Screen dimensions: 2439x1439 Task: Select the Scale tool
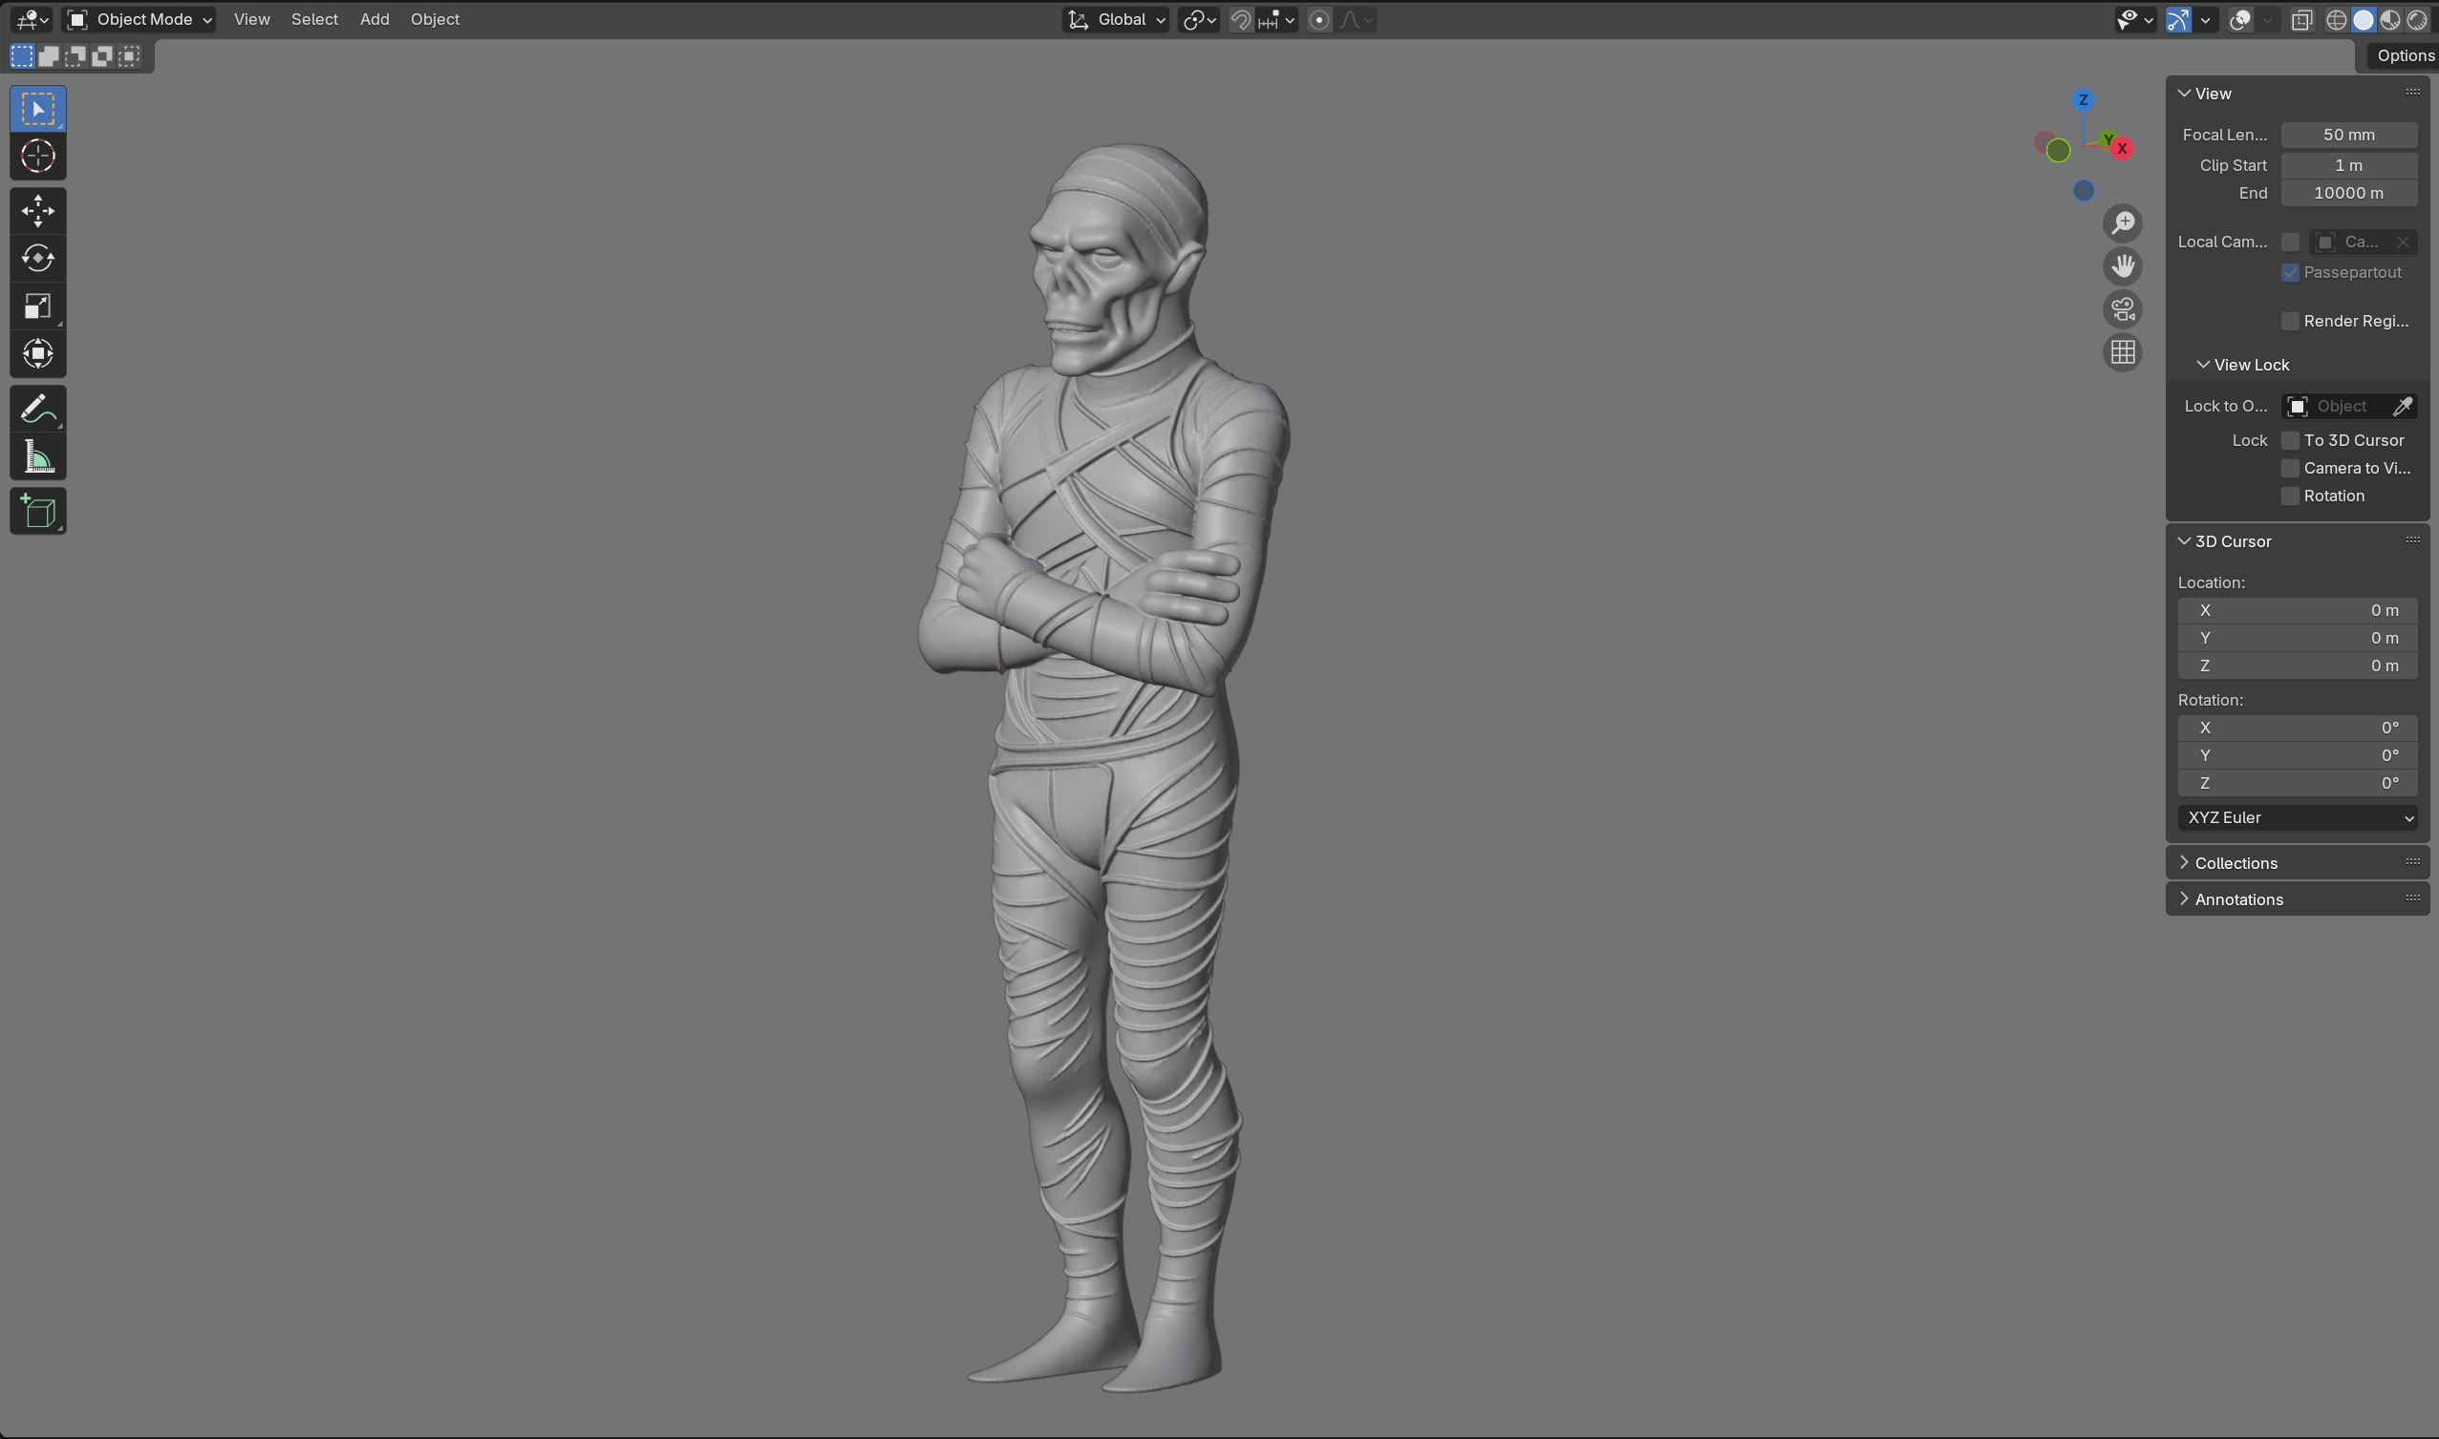[38, 307]
